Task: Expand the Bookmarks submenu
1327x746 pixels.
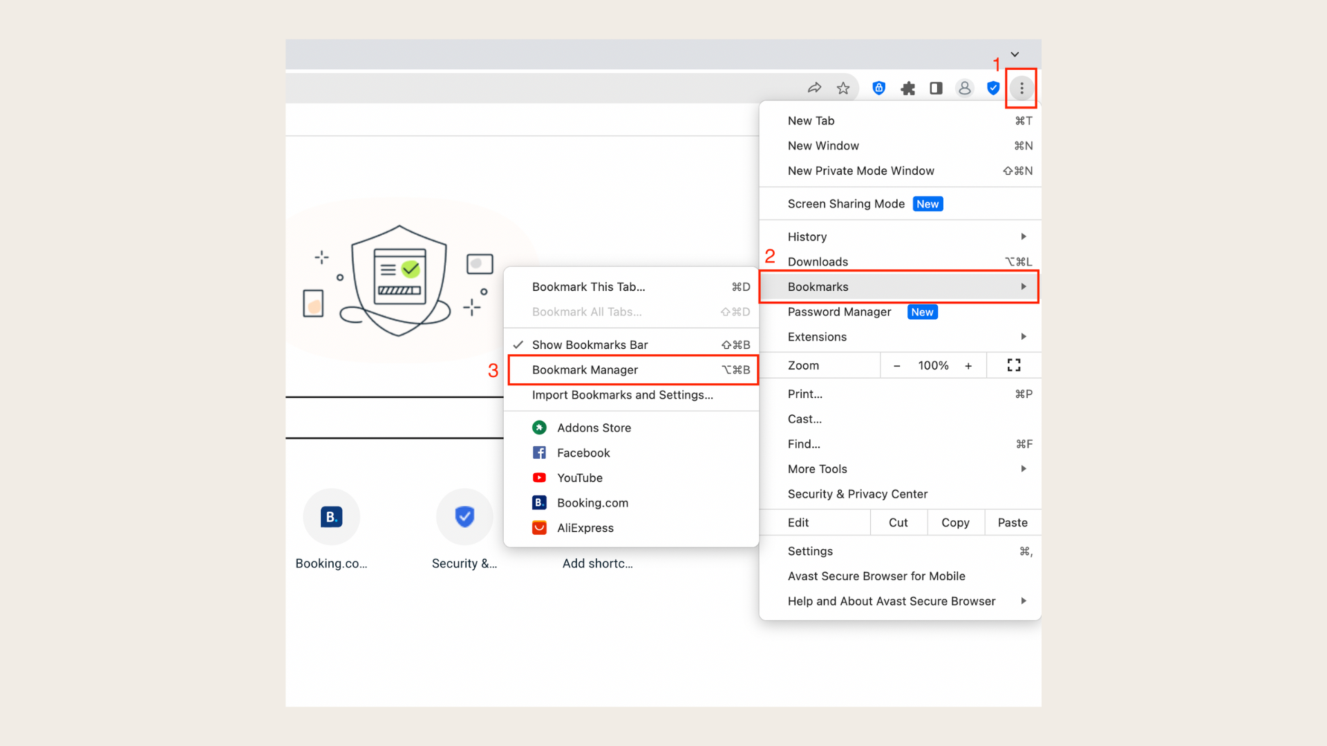Action: 900,286
